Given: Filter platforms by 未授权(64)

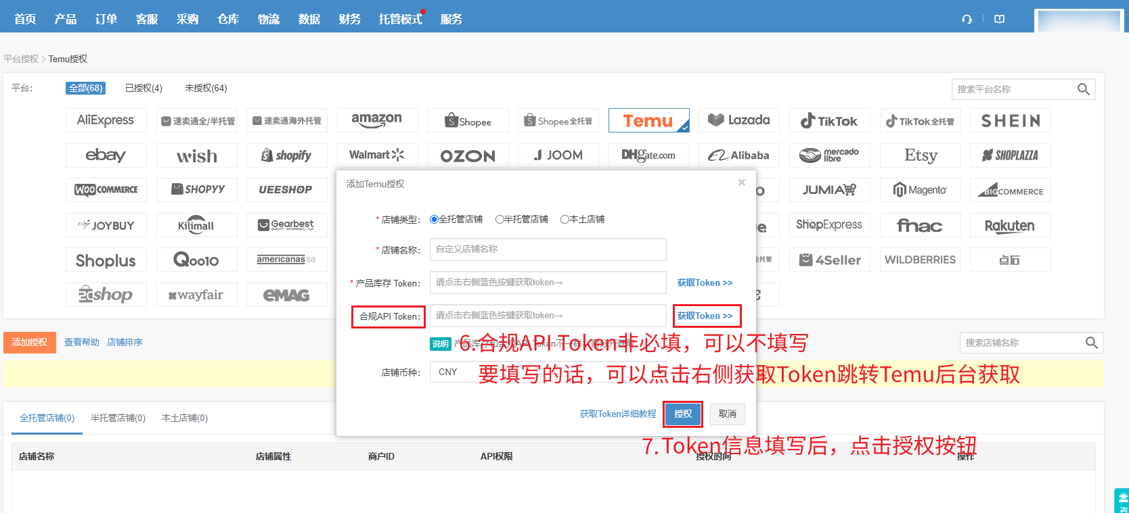Looking at the screenshot, I should (206, 88).
